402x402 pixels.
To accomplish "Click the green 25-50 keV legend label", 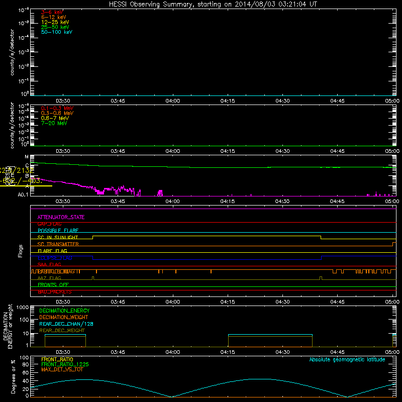I will coord(55,27).
